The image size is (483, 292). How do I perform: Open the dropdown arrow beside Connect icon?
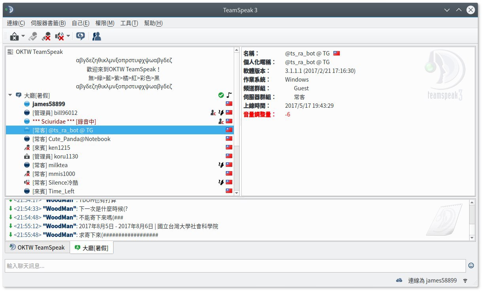23,36
